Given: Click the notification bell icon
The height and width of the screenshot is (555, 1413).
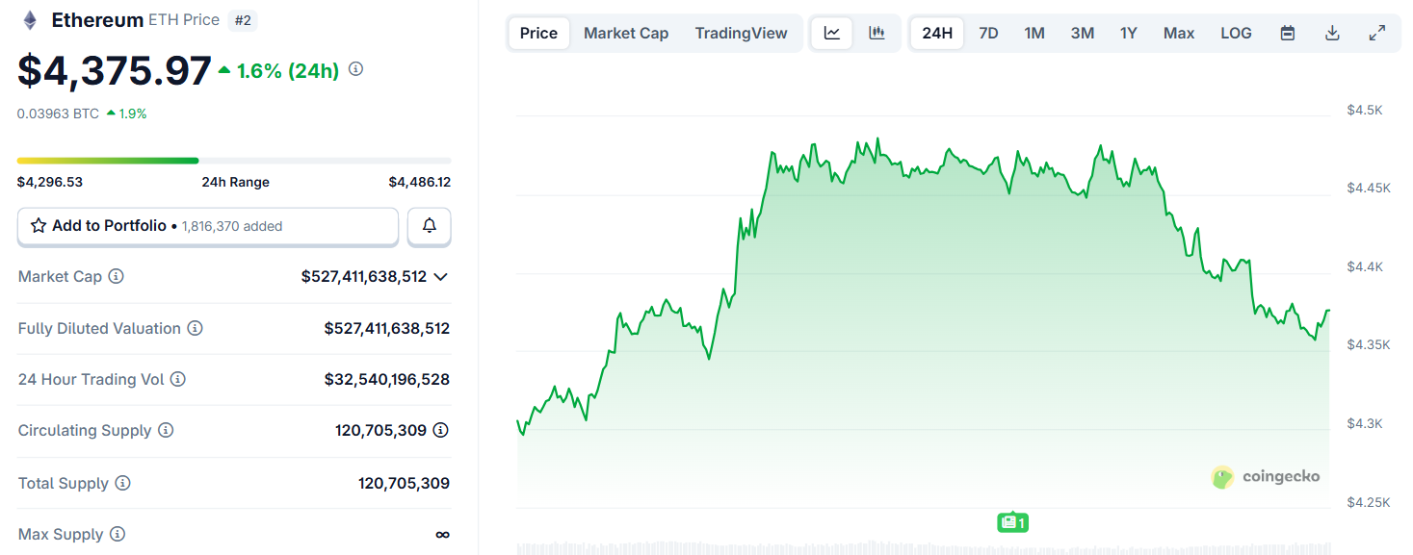Looking at the screenshot, I should click(x=429, y=226).
